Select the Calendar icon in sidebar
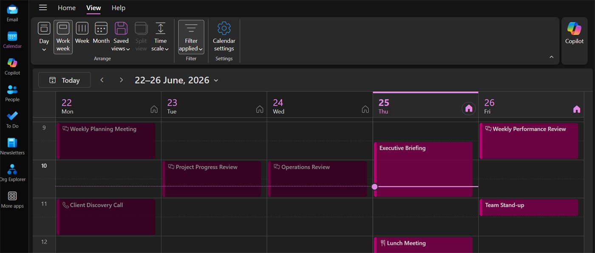The height and width of the screenshot is (253, 595). [12, 40]
